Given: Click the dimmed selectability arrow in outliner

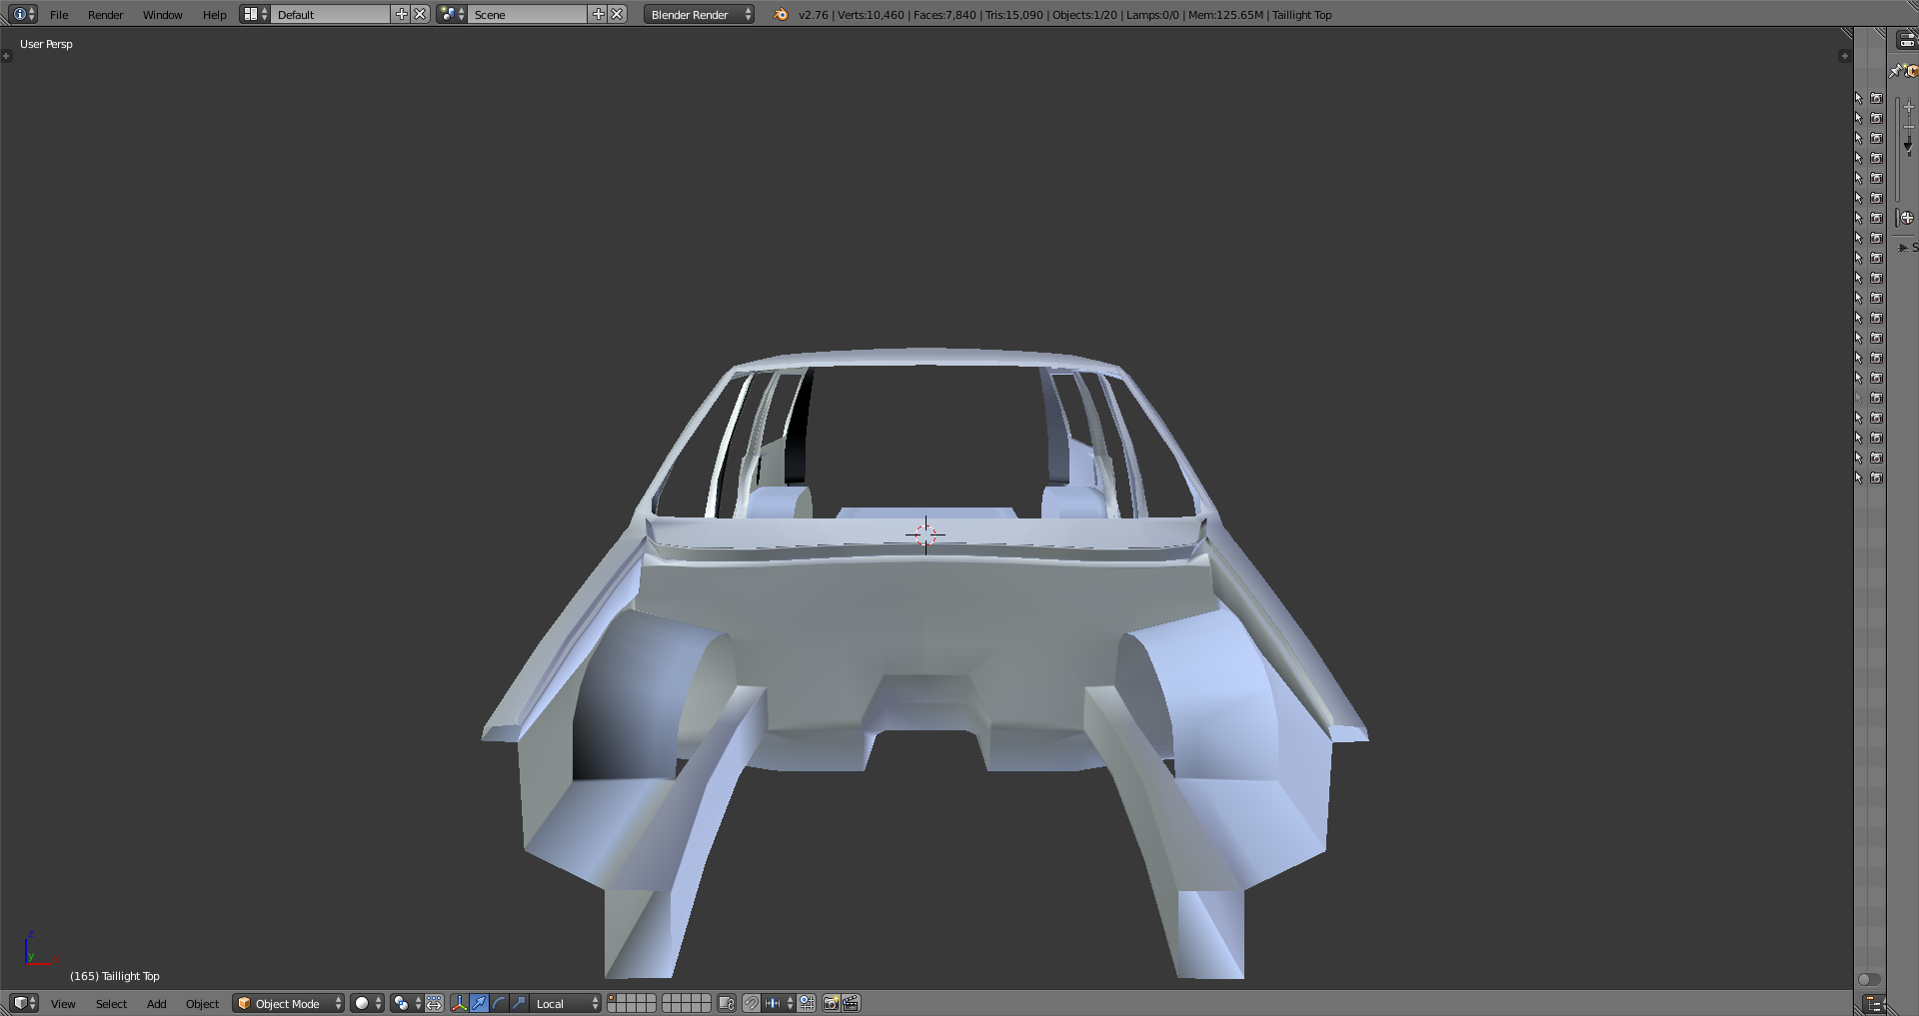Looking at the screenshot, I should [1859, 398].
